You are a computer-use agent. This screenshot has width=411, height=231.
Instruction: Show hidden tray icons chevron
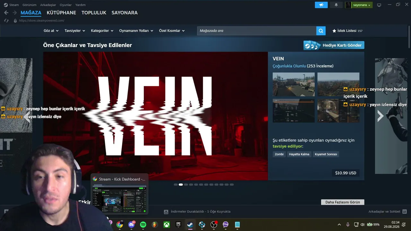point(339,225)
